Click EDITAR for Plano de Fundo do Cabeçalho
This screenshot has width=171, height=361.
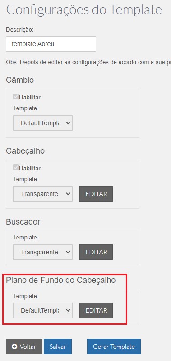tap(96, 310)
